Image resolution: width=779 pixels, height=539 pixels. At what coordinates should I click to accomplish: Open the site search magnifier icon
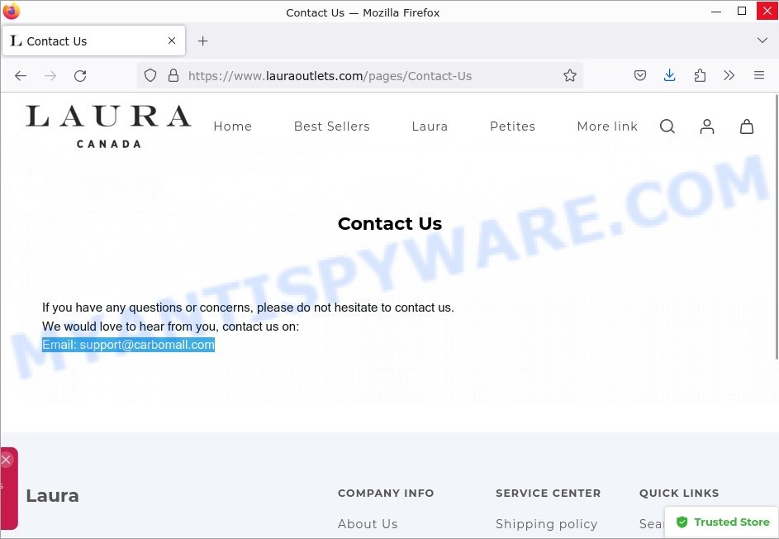(x=667, y=126)
